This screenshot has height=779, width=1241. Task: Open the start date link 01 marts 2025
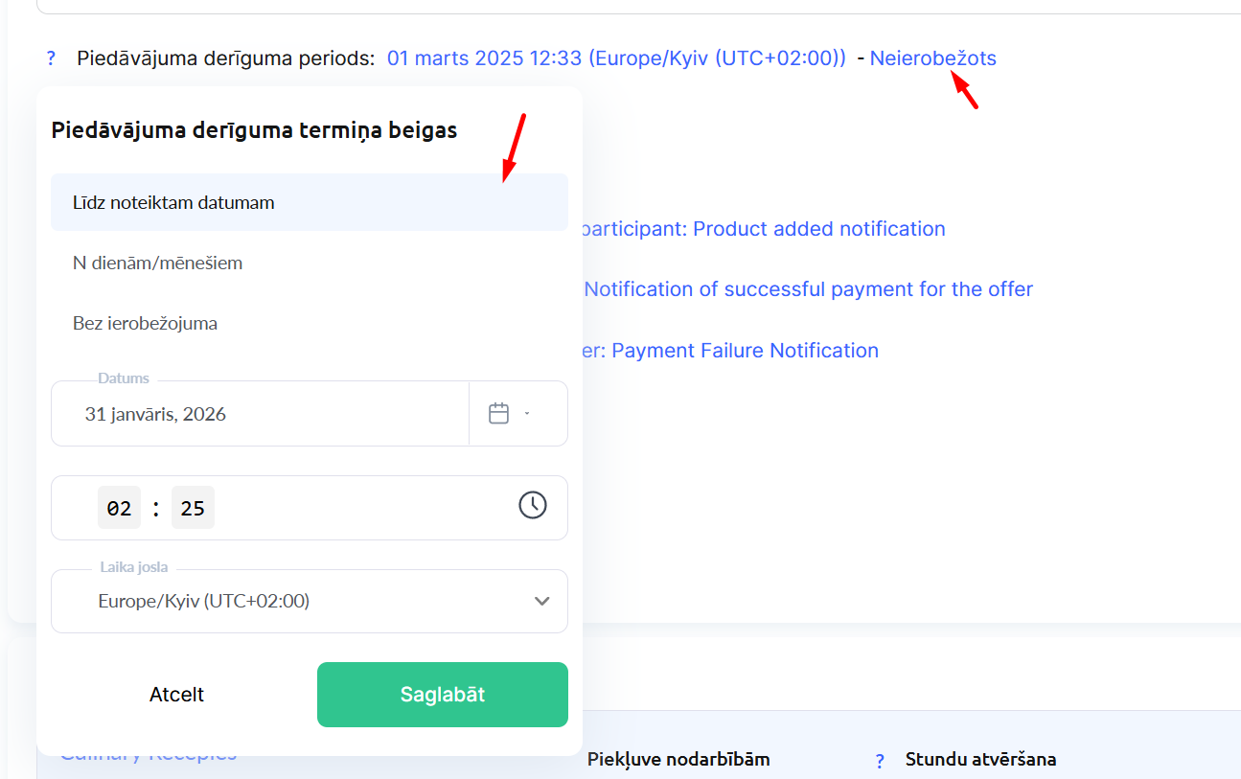tap(616, 58)
